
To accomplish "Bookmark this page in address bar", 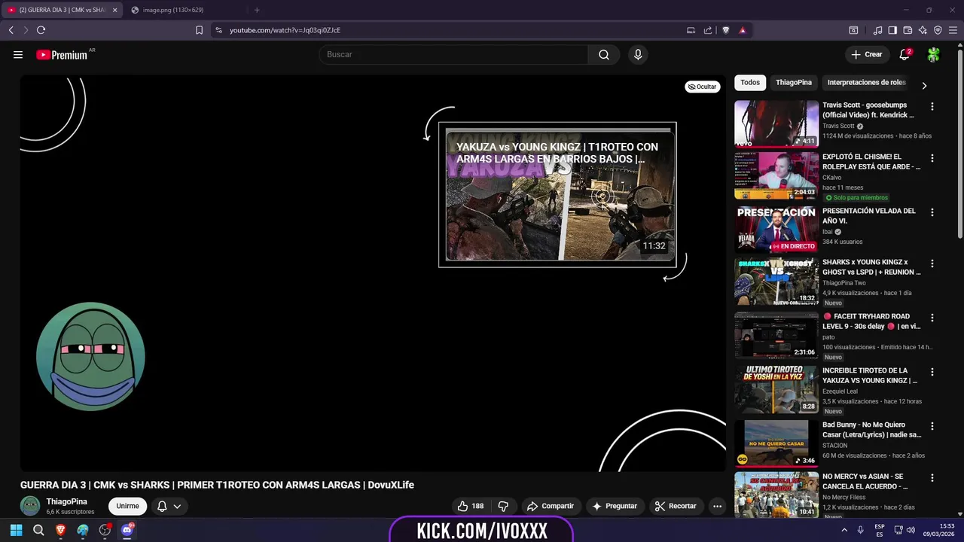I will 199,30.
